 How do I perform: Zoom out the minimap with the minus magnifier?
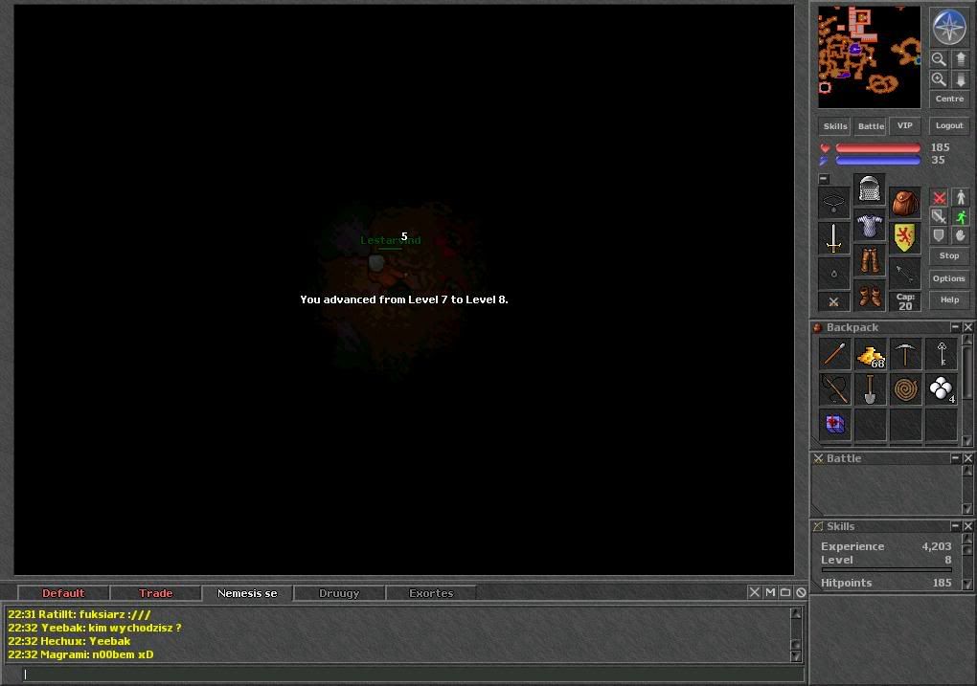click(939, 59)
